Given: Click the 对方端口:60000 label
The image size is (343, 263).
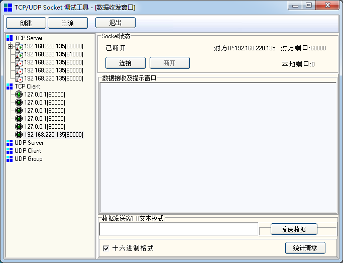Looking at the screenshot, I should tap(303, 48).
